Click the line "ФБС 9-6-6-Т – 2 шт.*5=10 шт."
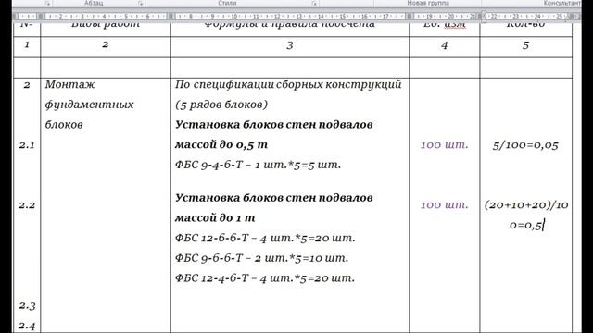The width and height of the screenshot is (593, 333). click(261, 258)
